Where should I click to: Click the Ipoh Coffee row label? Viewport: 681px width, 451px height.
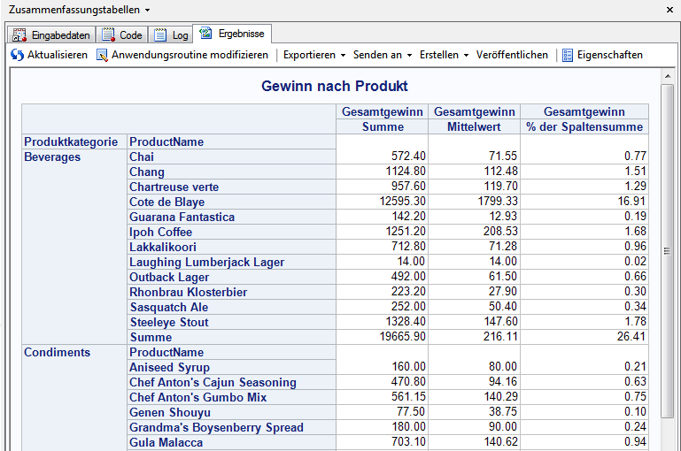pyautogui.click(x=160, y=232)
